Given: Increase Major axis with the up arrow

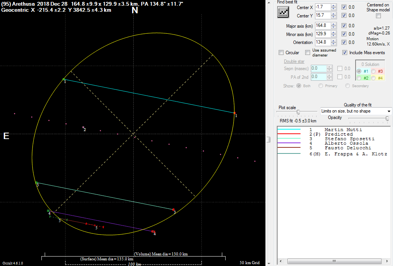Looking at the screenshot, I should [334, 24].
